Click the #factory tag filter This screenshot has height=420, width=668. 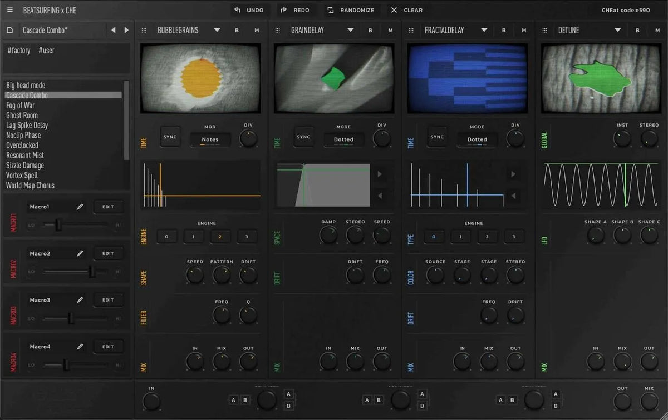pyautogui.click(x=18, y=50)
